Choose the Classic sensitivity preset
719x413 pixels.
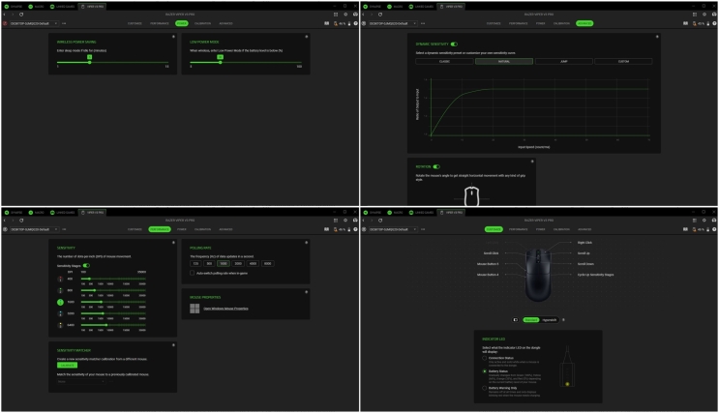pyautogui.click(x=444, y=62)
